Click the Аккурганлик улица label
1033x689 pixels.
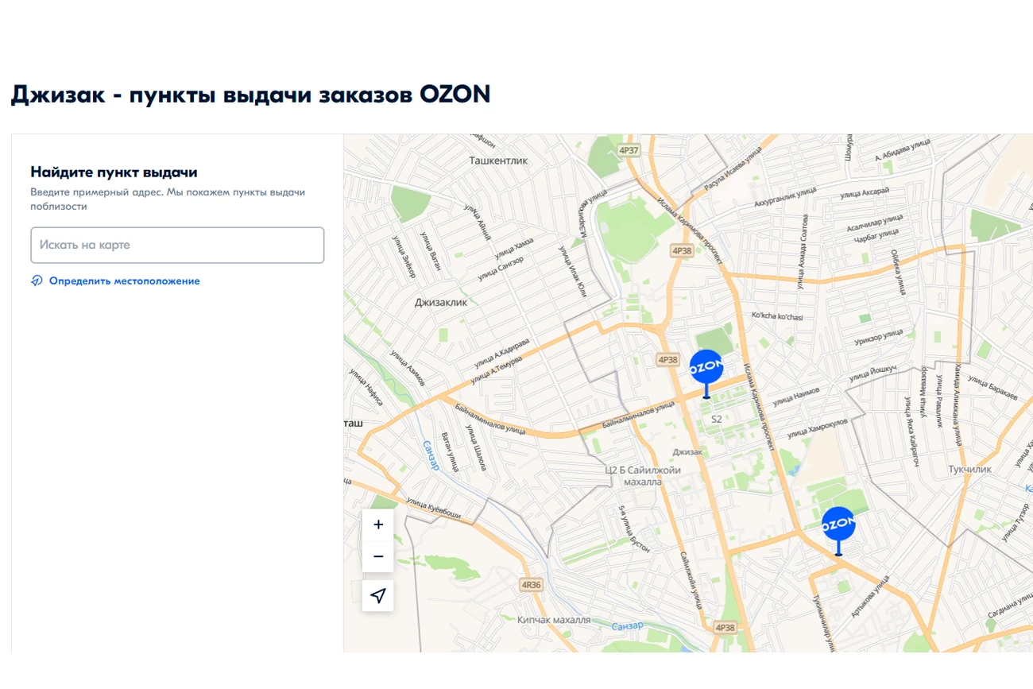(x=784, y=196)
